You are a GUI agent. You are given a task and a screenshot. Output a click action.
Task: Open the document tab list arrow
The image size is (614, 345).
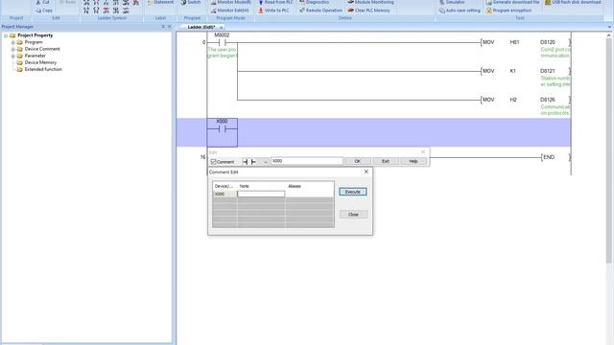click(x=609, y=27)
